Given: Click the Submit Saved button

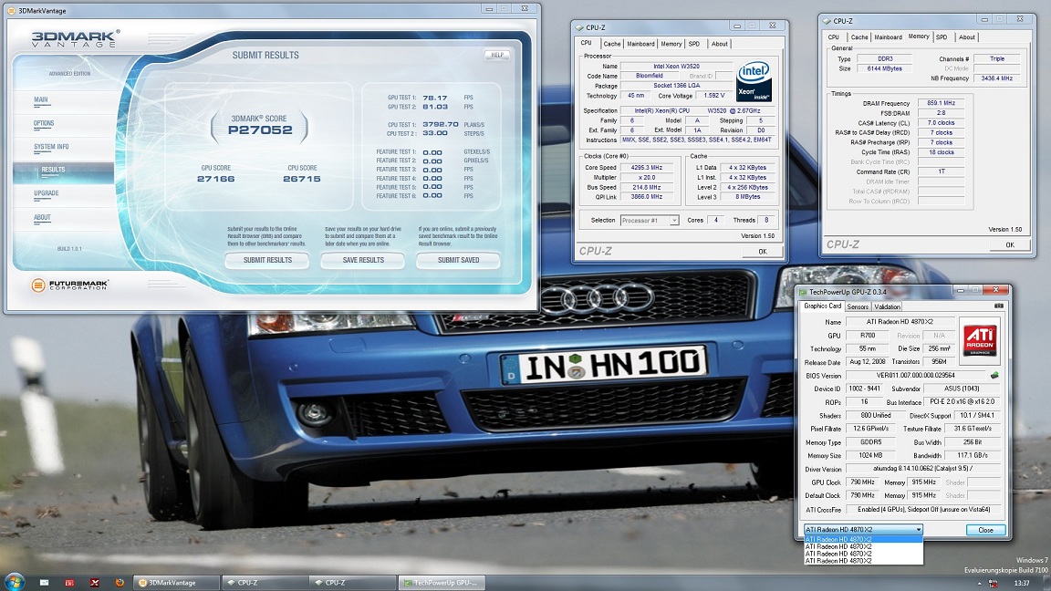Looking at the screenshot, I should [x=458, y=260].
